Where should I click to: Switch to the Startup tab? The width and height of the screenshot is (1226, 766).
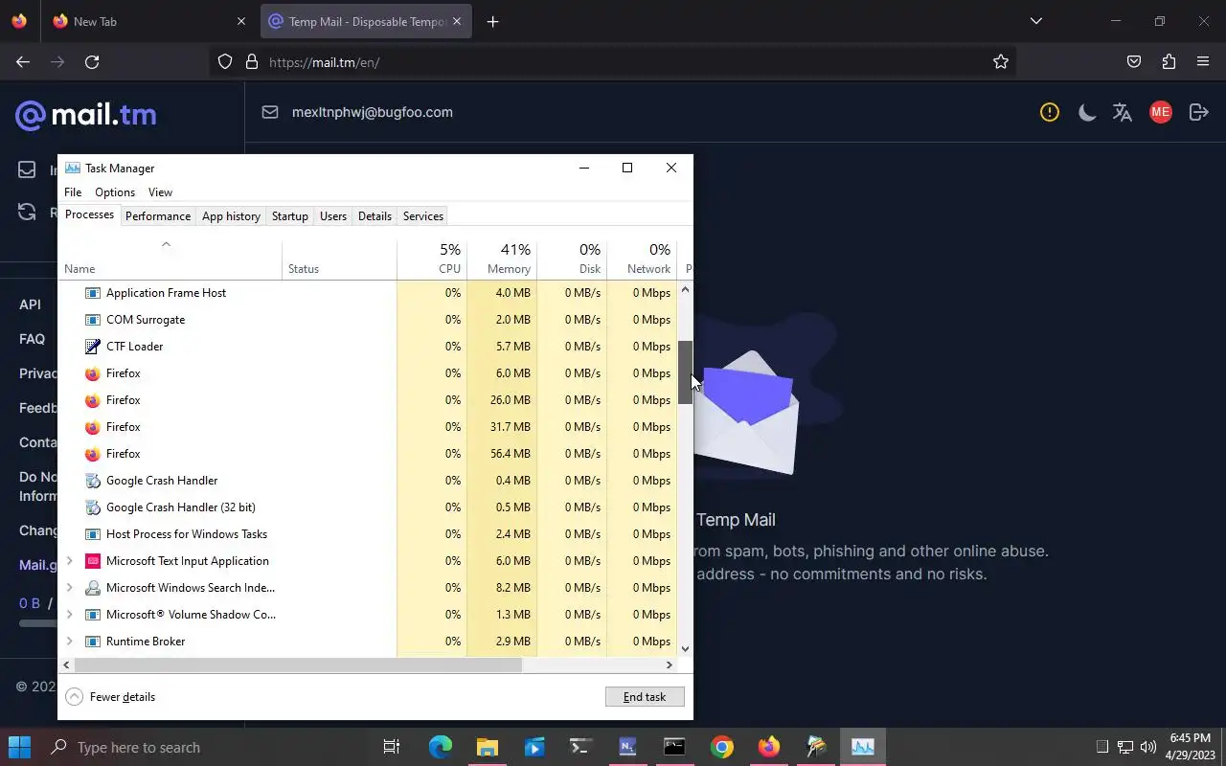290,216
